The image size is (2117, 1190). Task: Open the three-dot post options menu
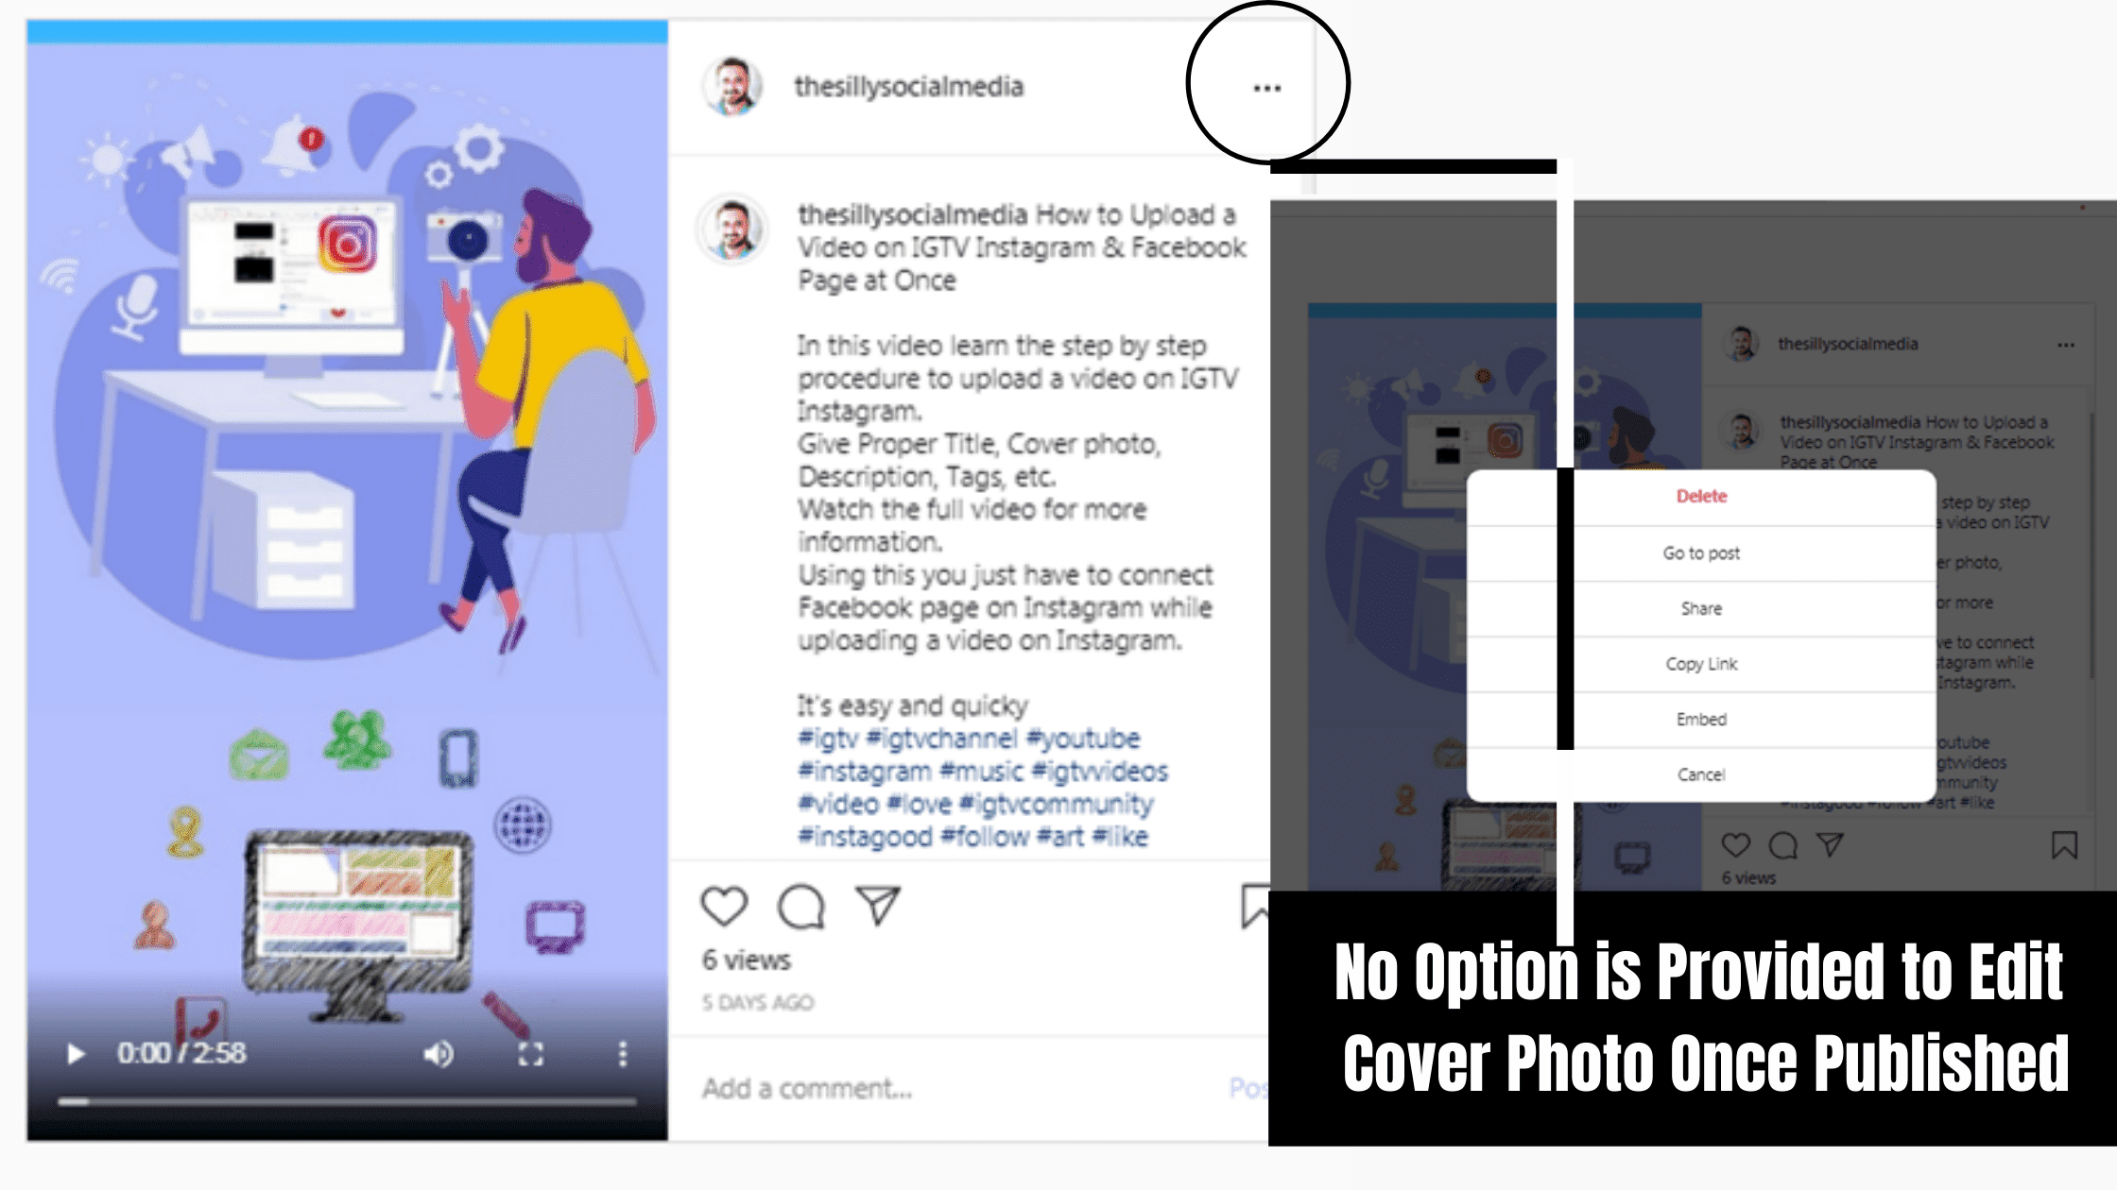pos(1266,88)
